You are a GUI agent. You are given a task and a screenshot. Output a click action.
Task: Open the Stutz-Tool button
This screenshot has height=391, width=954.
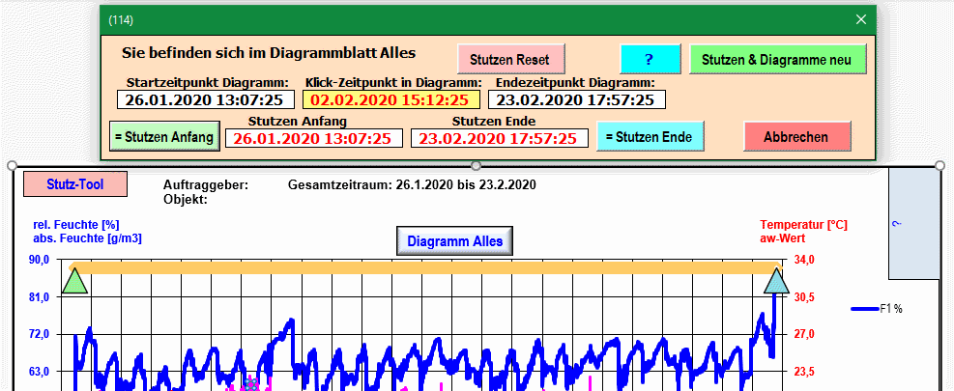[x=75, y=183]
